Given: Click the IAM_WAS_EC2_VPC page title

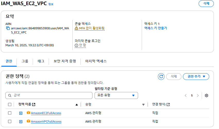Looking at the screenshot, I should tap(24, 3).
